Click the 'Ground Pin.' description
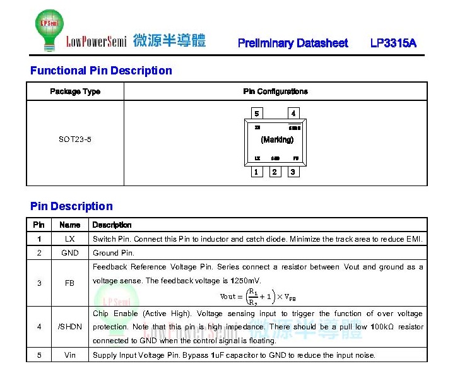Image resolution: width=455 pixels, height=388 pixels. coord(114,253)
